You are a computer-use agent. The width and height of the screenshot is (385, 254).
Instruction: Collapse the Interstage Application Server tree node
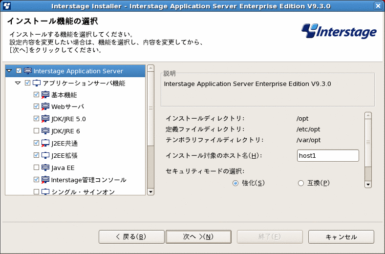[9, 71]
